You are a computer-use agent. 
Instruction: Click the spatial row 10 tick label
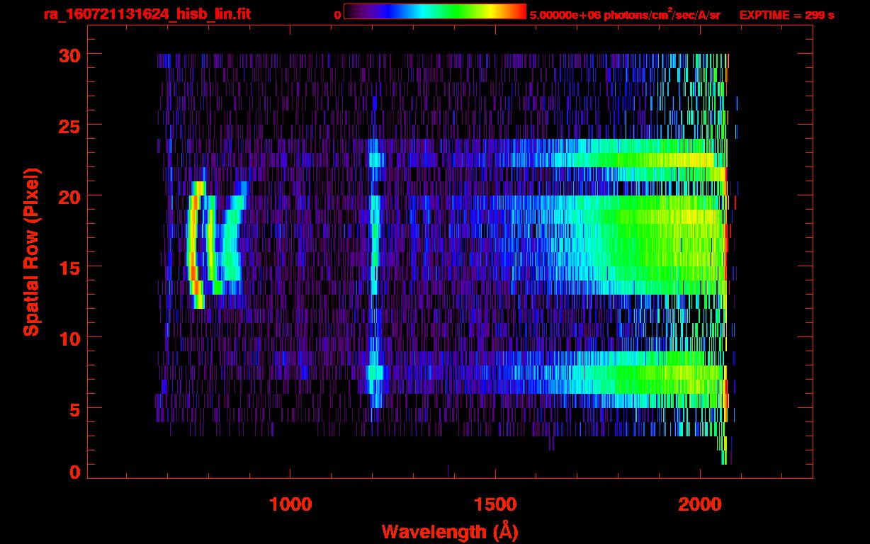click(69, 338)
